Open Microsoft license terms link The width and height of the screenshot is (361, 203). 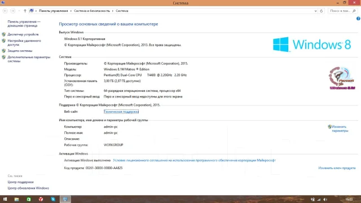194,160
